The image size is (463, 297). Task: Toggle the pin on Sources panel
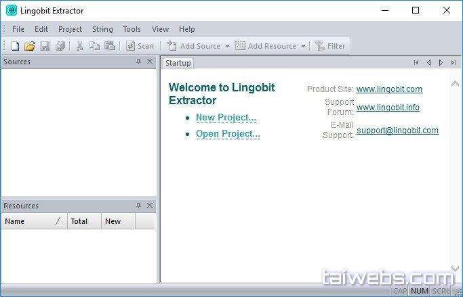tap(138, 62)
